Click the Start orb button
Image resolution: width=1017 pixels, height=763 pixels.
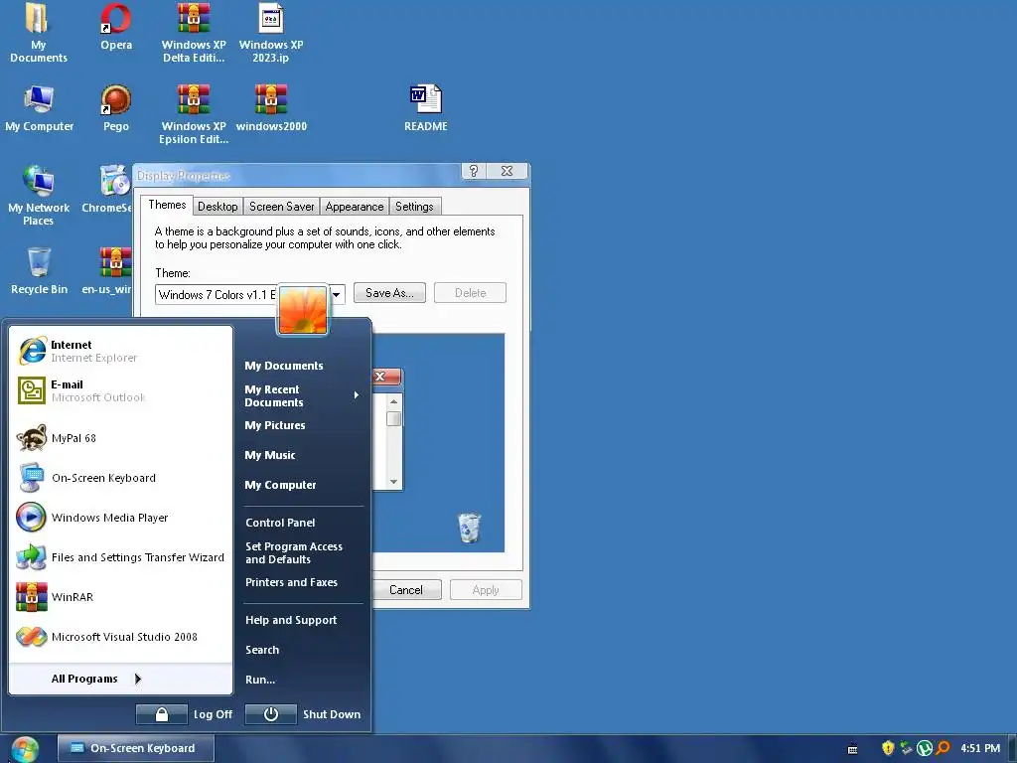click(25, 749)
